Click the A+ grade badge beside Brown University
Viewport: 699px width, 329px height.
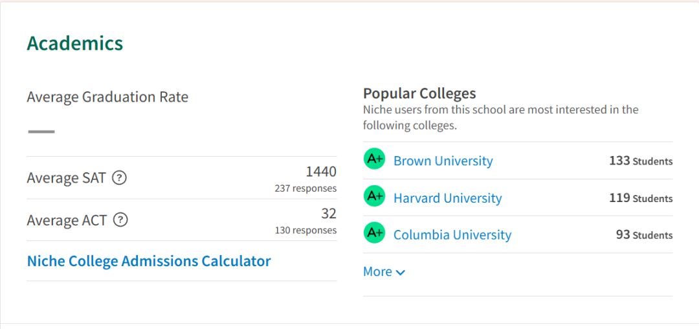tap(374, 159)
